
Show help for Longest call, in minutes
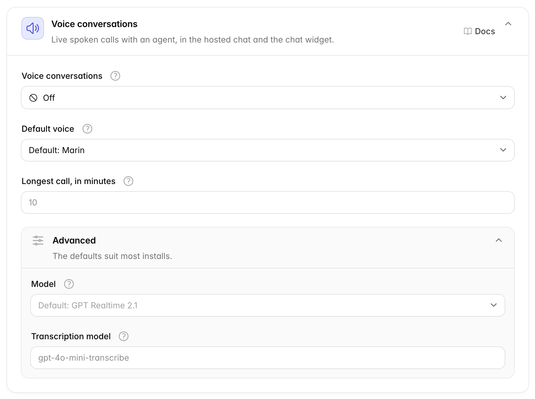128,181
